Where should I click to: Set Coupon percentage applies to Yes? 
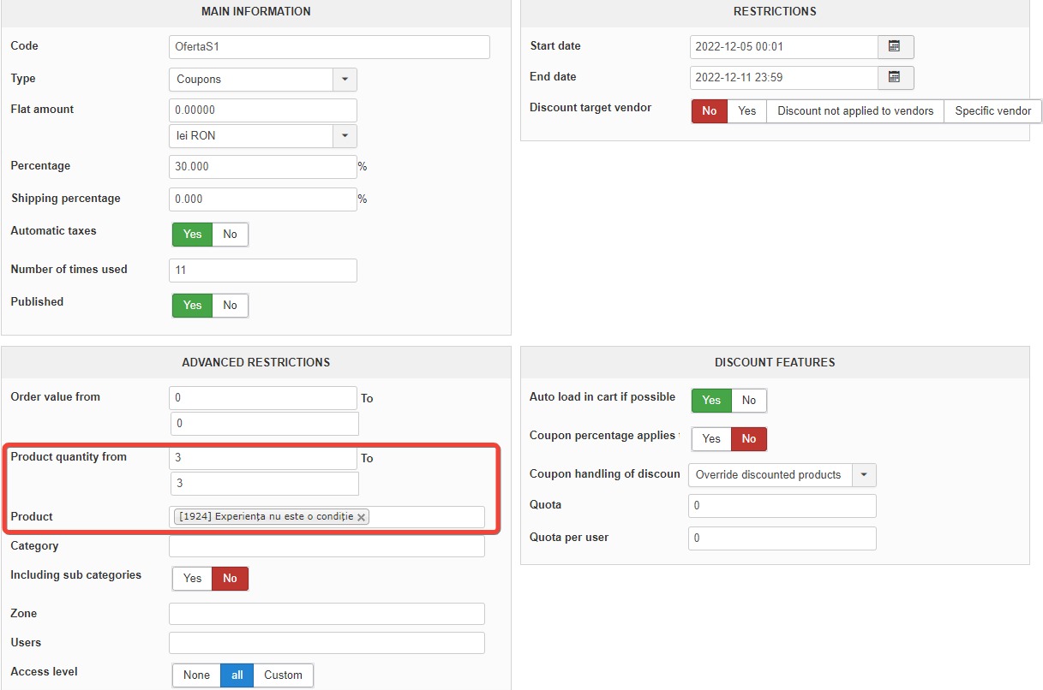(x=711, y=439)
